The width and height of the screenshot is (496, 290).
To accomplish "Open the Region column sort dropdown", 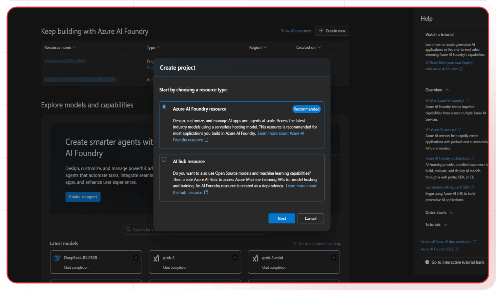I will tap(265, 47).
